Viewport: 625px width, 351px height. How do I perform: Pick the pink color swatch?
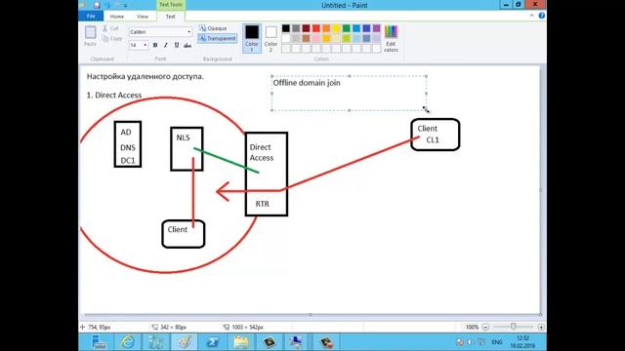click(316, 39)
